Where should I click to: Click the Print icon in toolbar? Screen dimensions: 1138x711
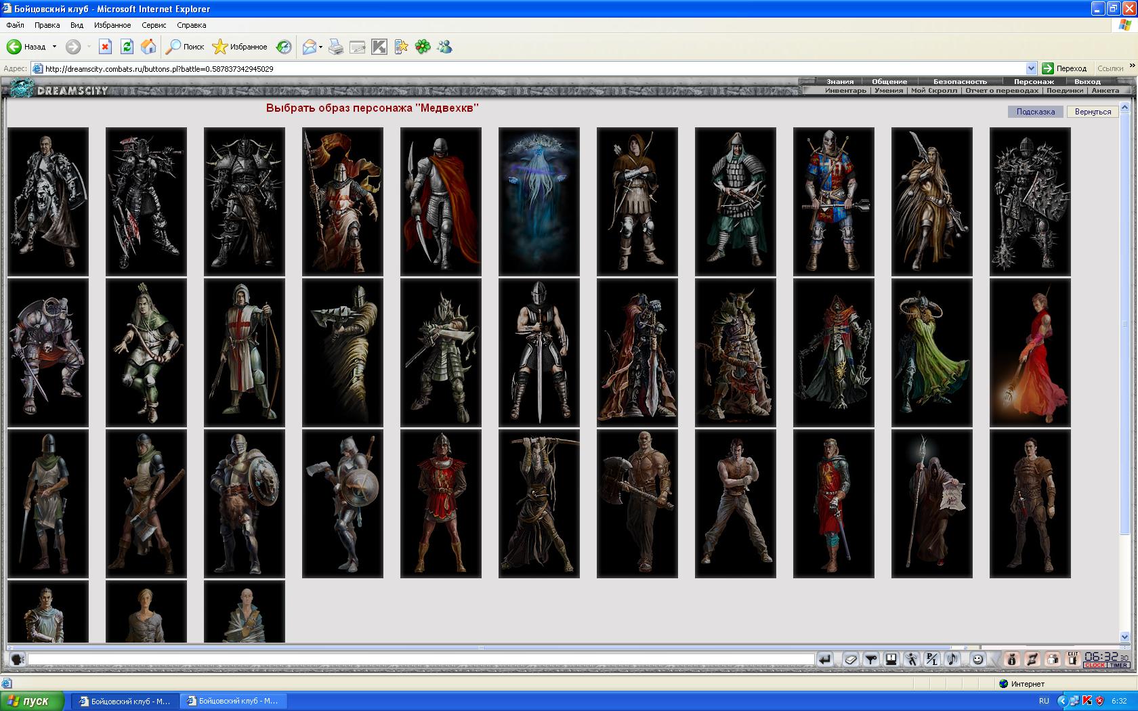pos(335,47)
